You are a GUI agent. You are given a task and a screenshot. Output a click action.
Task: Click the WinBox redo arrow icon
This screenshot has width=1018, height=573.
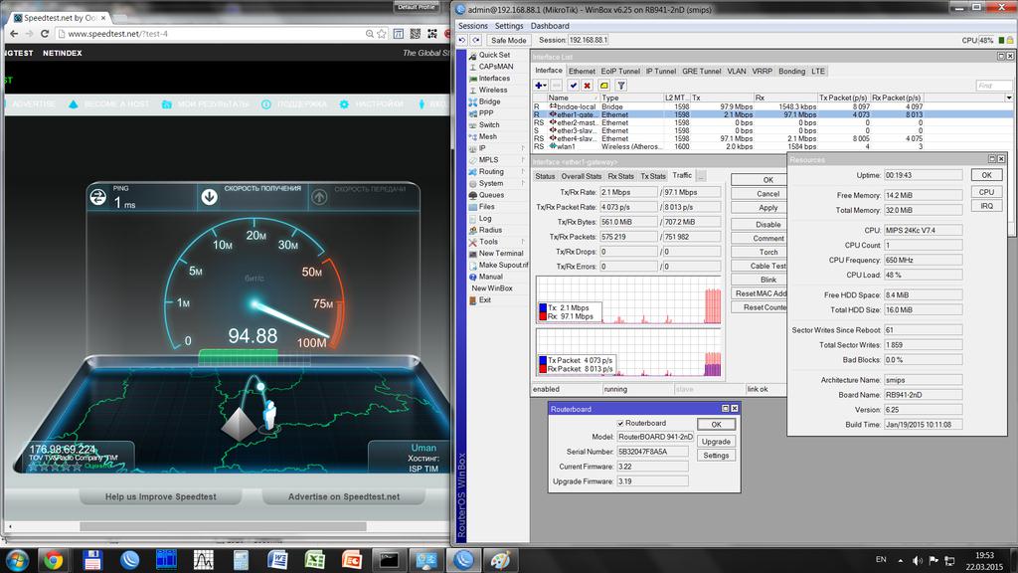476,40
